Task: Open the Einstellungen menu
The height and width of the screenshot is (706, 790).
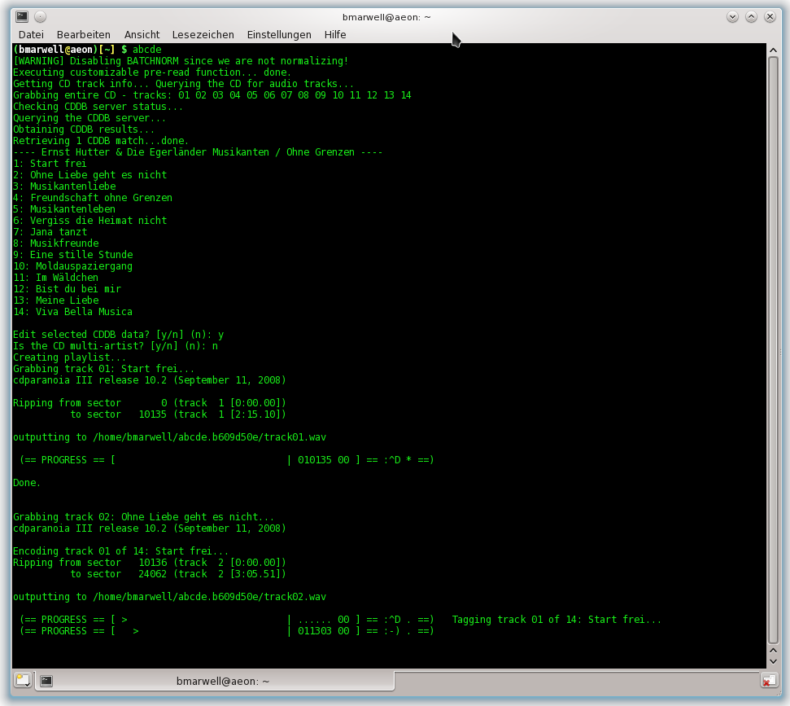Action: 279,35
